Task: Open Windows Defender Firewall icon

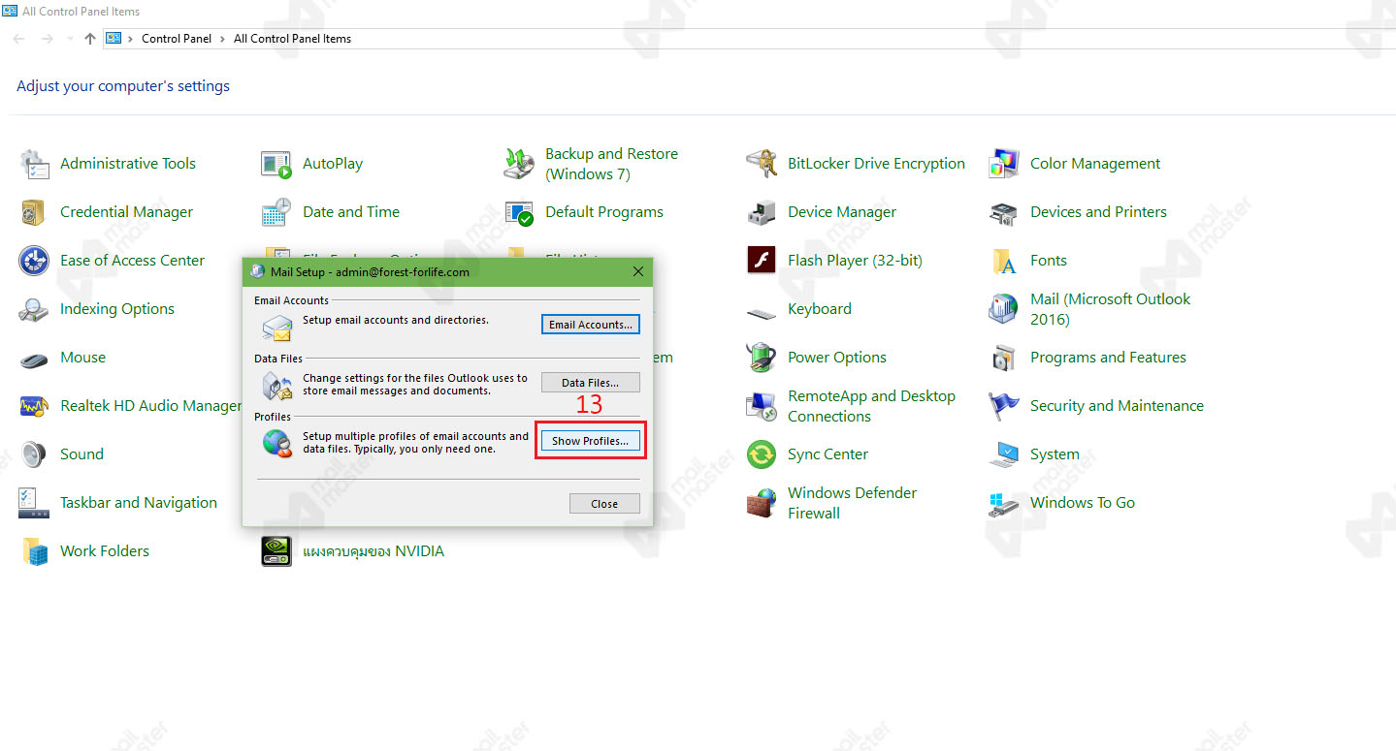Action: pos(762,503)
